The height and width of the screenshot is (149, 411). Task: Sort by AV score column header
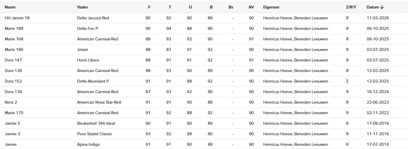[251, 7]
